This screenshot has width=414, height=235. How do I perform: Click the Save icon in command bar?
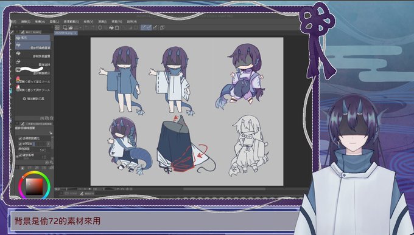(76, 28)
